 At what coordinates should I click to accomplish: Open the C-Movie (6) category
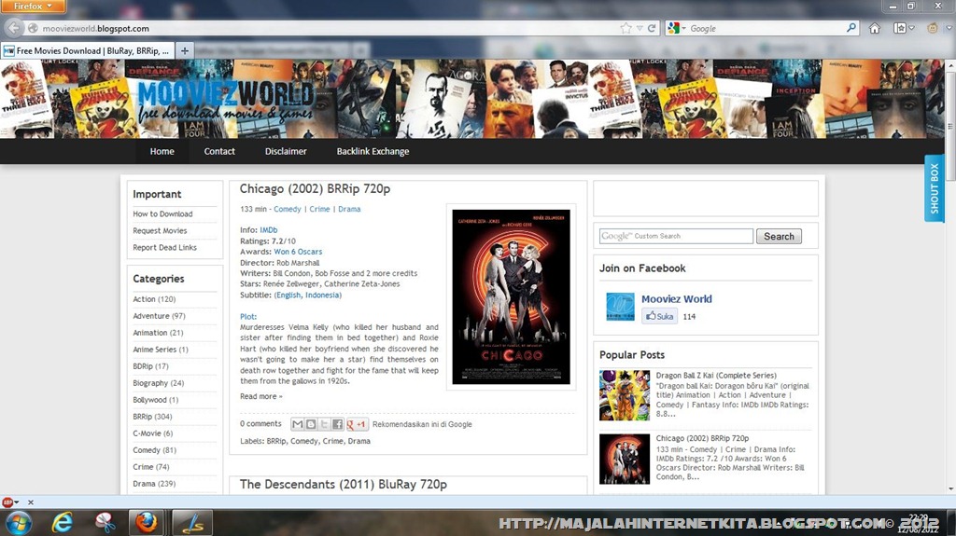[153, 433]
